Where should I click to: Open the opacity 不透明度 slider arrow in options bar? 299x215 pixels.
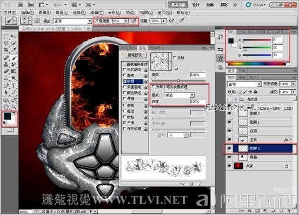click(126, 21)
